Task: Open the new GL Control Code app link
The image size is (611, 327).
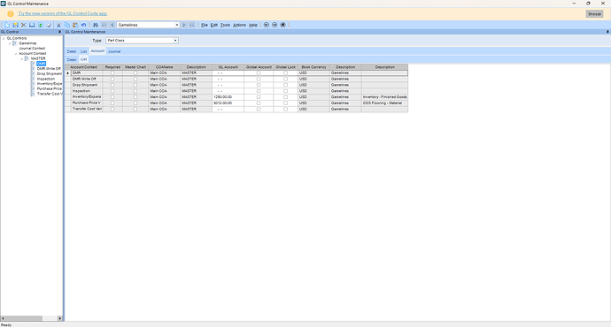Action: click(63, 13)
